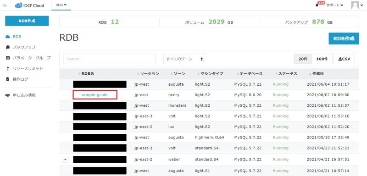Open the サポート dropdown menu
This screenshot has width=367, height=176.
point(335,5)
